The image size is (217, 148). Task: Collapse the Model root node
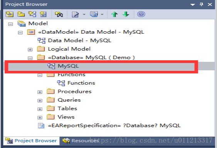pyautogui.click(x=10, y=24)
